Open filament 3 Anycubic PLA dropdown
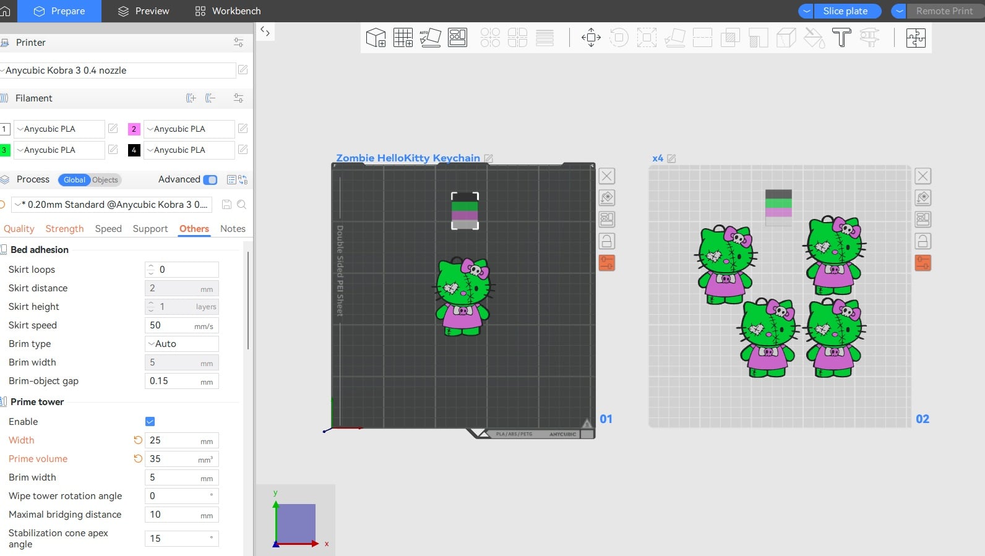This screenshot has height=556, width=985. point(59,150)
